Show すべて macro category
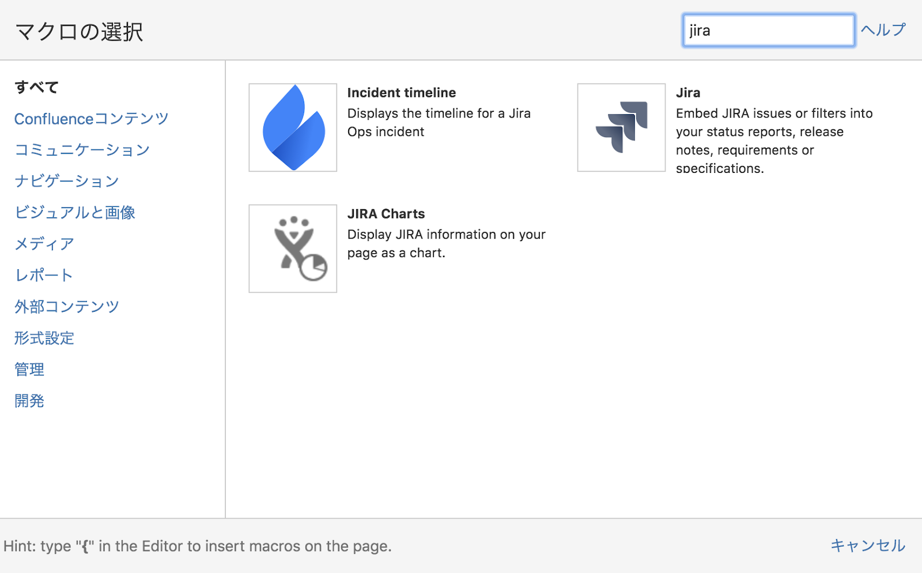This screenshot has width=922, height=573. coord(37,87)
